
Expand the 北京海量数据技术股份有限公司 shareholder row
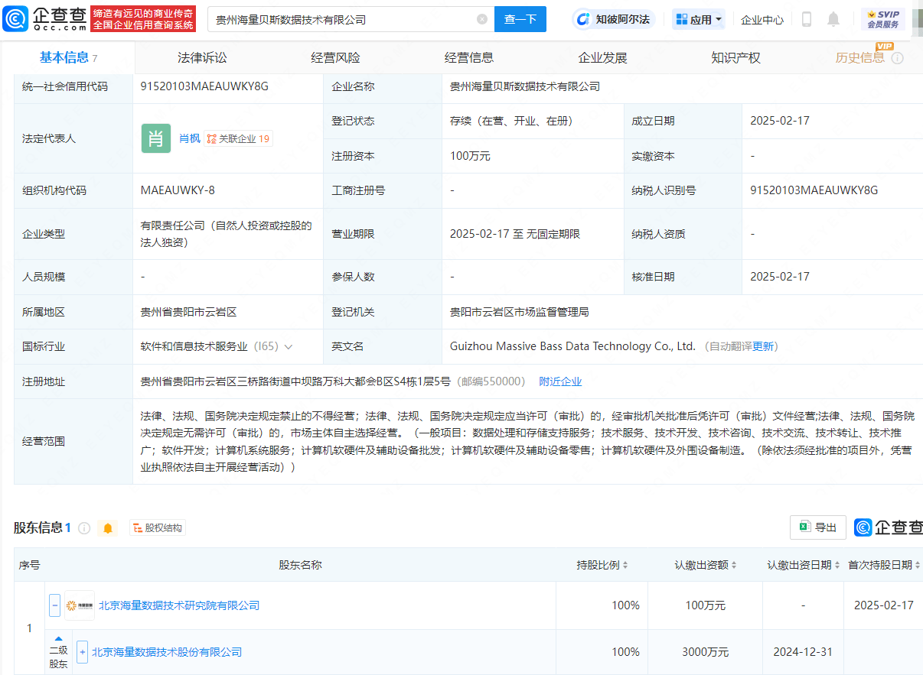[83, 652]
